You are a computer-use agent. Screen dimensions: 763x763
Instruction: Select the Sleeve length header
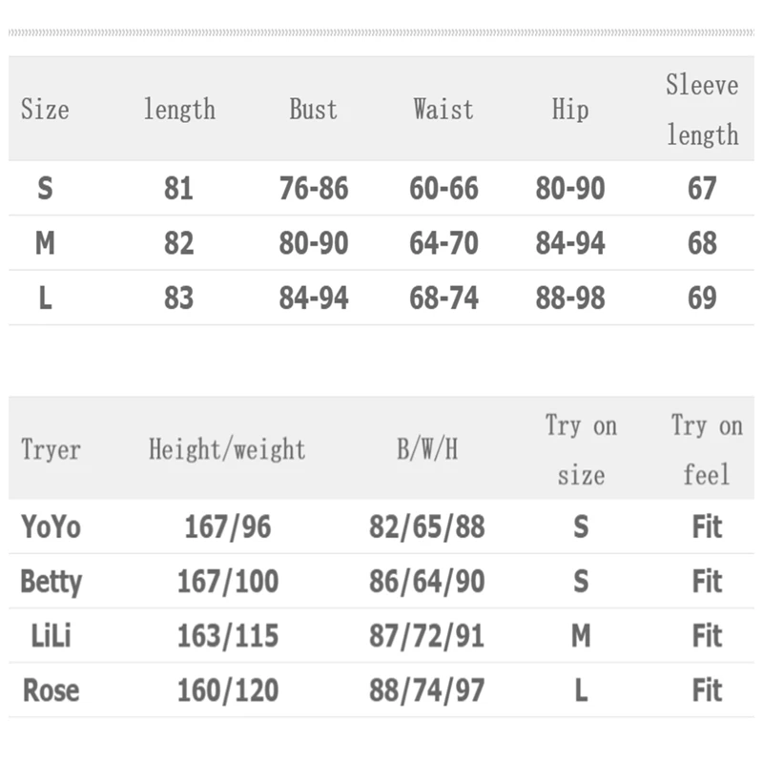(702, 110)
